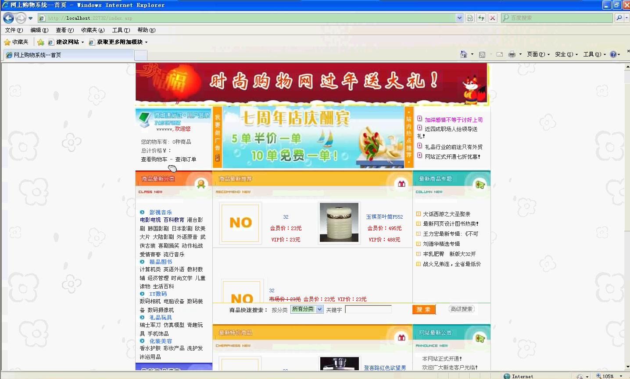Open news link 网站正式开通七折优惠
This screenshot has height=379, width=630.
(x=452, y=156)
